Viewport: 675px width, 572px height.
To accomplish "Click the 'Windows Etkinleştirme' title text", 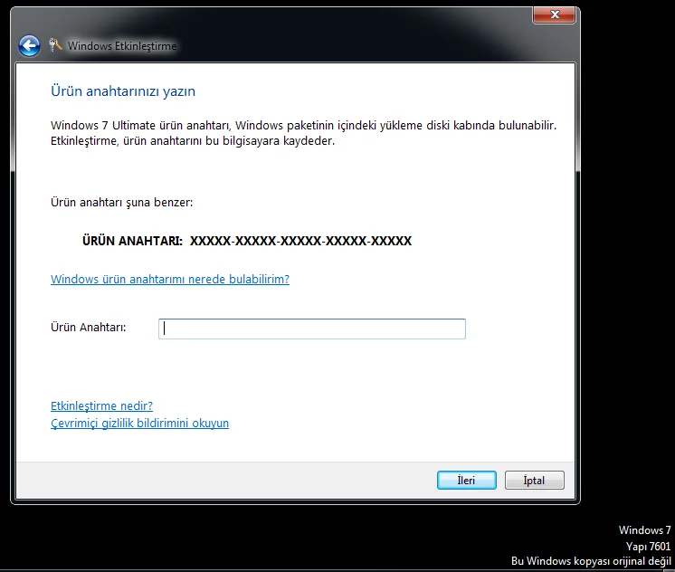I will click(x=122, y=45).
